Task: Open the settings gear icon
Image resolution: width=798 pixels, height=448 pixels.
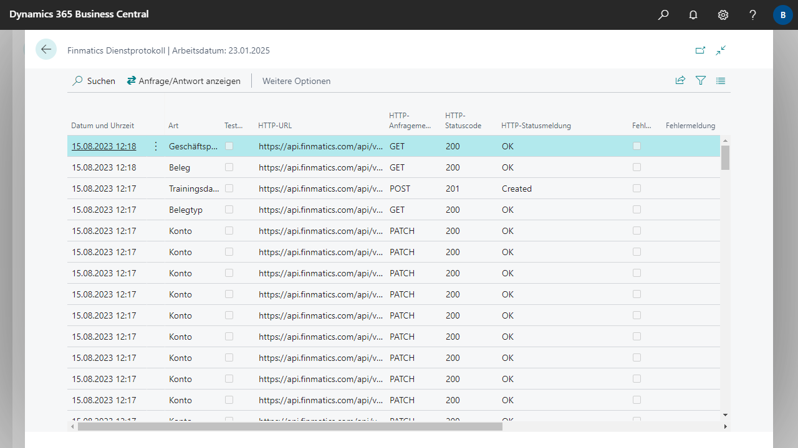Action: click(723, 15)
